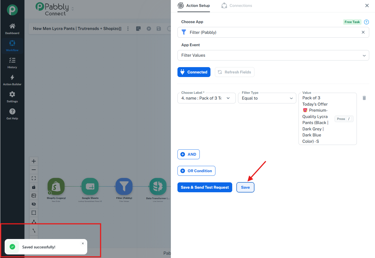Activate the dashed selection box tool
375x258 pixels.
pyautogui.click(x=34, y=213)
